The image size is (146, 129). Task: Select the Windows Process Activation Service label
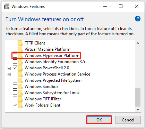[58, 74]
